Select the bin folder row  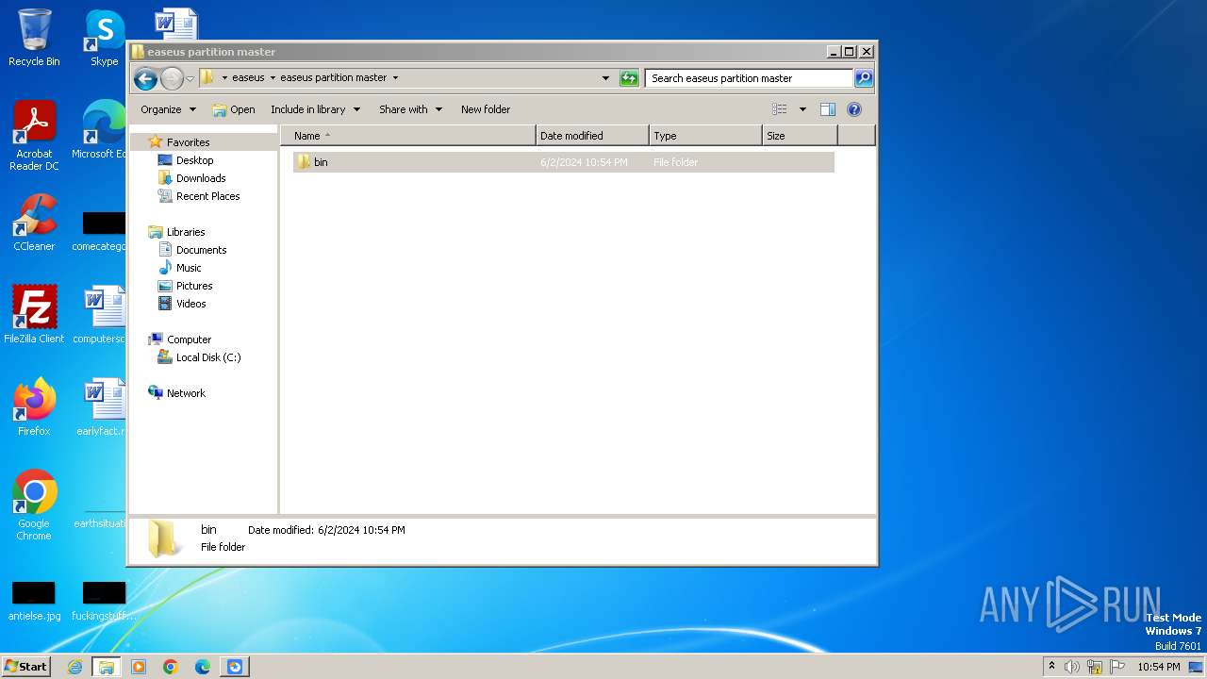(x=564, y=162)
